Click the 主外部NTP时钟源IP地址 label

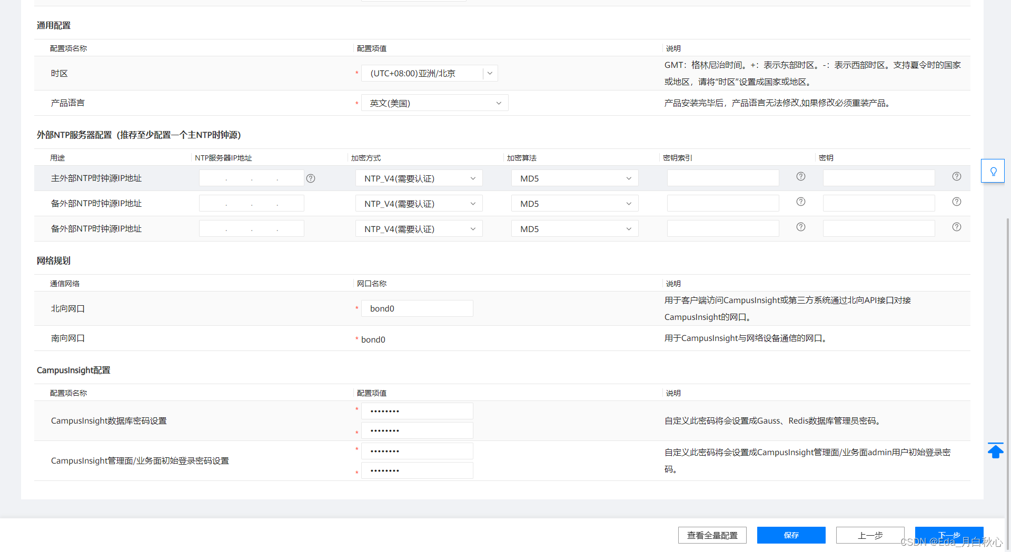click(x=96, y=178)
